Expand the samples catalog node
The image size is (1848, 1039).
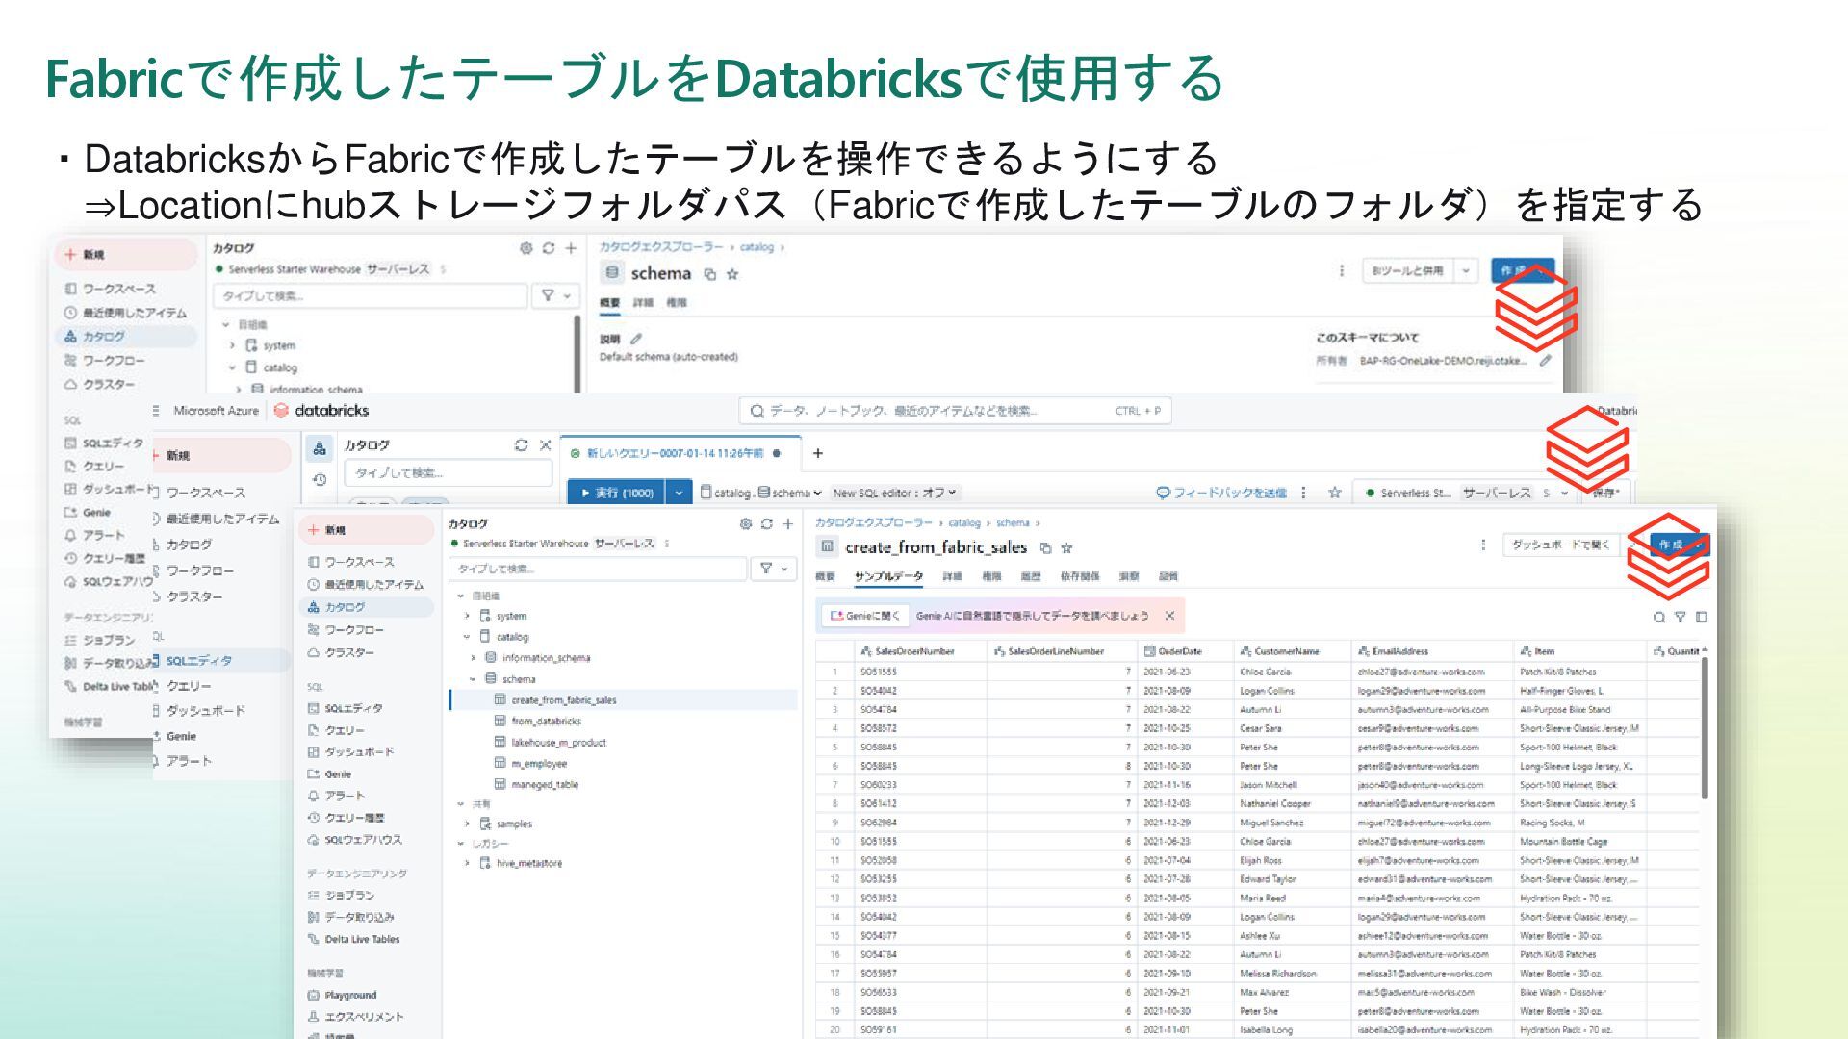[467, 824]
